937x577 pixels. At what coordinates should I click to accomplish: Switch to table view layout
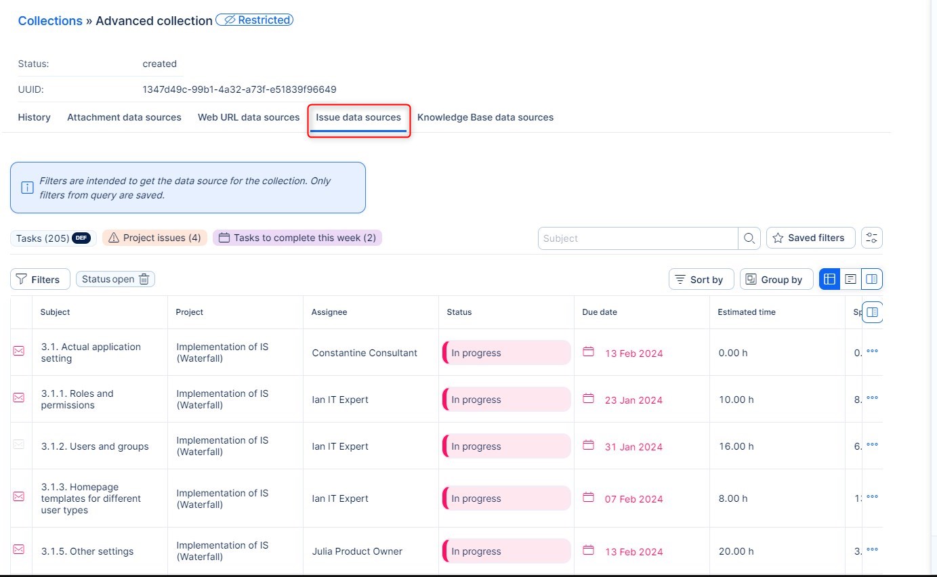click(829, 279)
